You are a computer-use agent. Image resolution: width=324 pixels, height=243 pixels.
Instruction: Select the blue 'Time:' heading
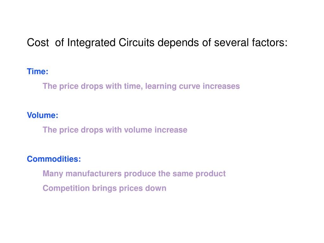coord(38,72)
